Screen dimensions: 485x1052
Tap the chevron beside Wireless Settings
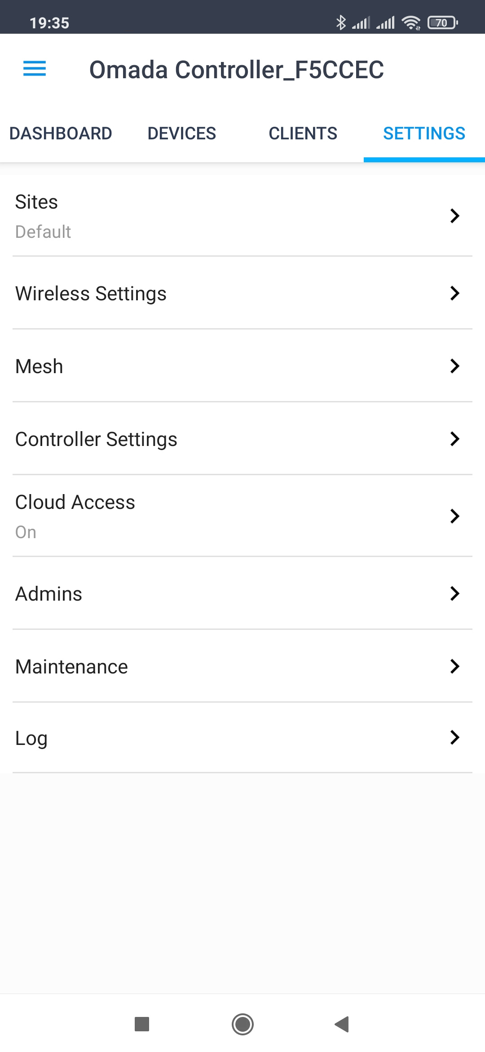pyautogui.click(x=454, y=293)
